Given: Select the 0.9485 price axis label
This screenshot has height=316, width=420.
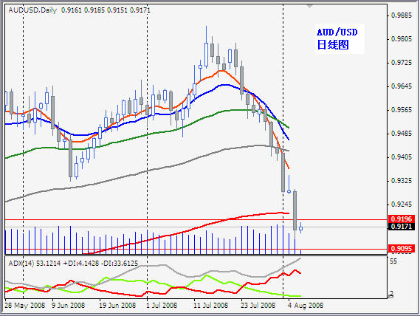Looking at the screenshot, I should click(402, 133).
